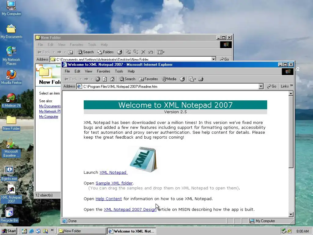Select My Documents desktop icon
The width and height of the screenshot is (313, 235).
click(x=11, y=32)
